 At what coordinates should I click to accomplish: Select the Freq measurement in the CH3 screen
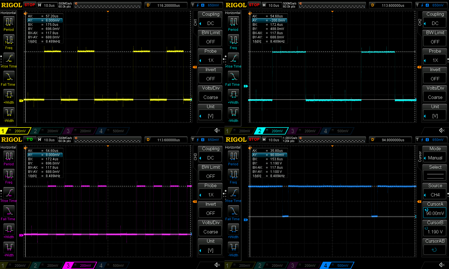[9, 177]
